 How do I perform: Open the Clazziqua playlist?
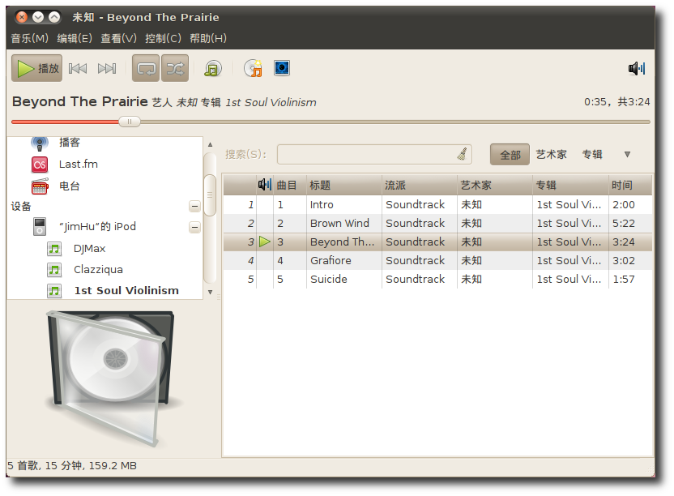point(98,270)
